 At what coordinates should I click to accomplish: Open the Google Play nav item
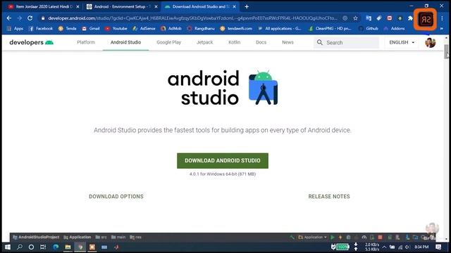(x=169, y=42)
